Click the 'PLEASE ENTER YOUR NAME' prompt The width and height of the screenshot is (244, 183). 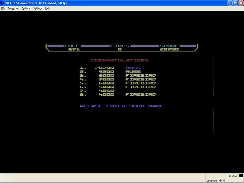coord(121,106)
